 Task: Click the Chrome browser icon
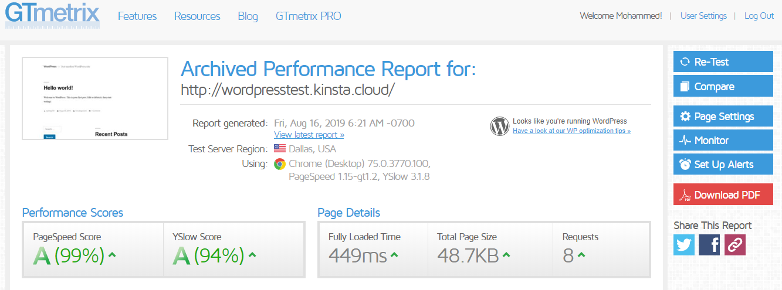280,164
